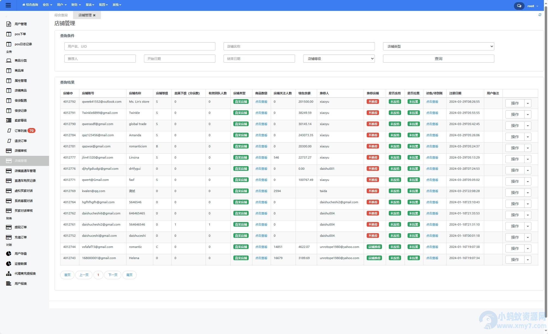
Task: Jump to 尾页 in pagination
Action: click(x=130, y=275)
